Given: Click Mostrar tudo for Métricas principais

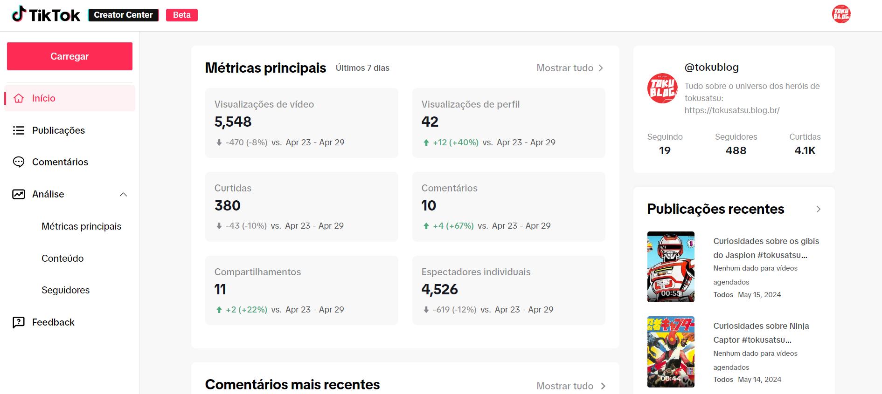Looking at the screenshot, I should pos(570,68).
